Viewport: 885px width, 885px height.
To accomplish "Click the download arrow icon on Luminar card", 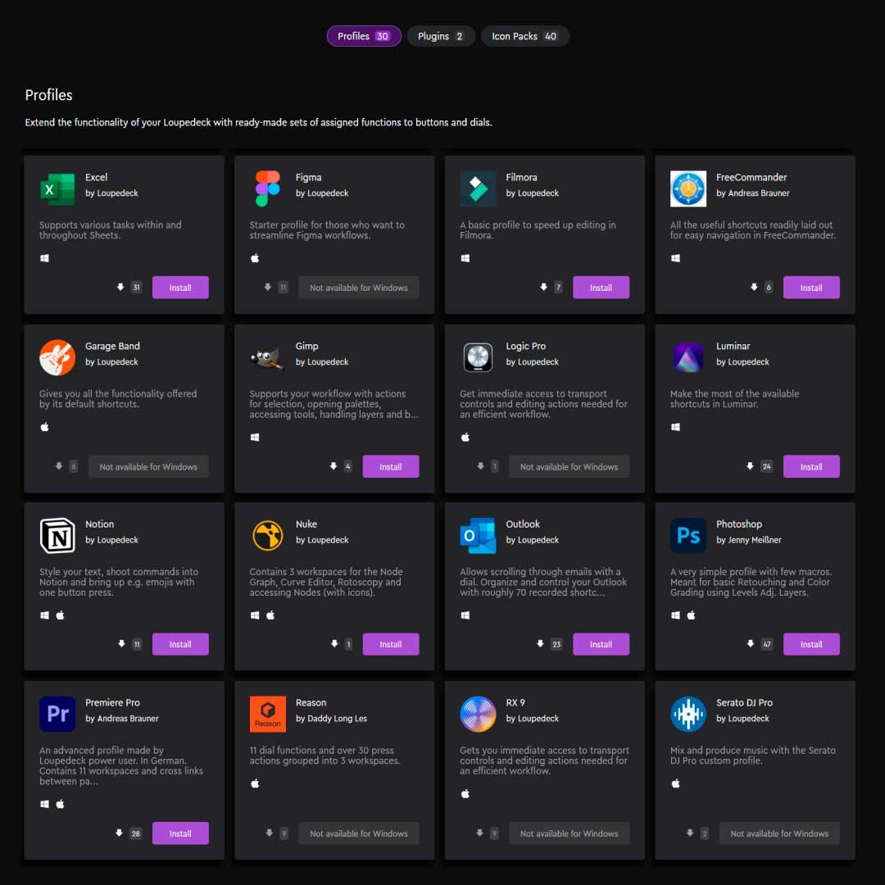I will click(750, 466).
